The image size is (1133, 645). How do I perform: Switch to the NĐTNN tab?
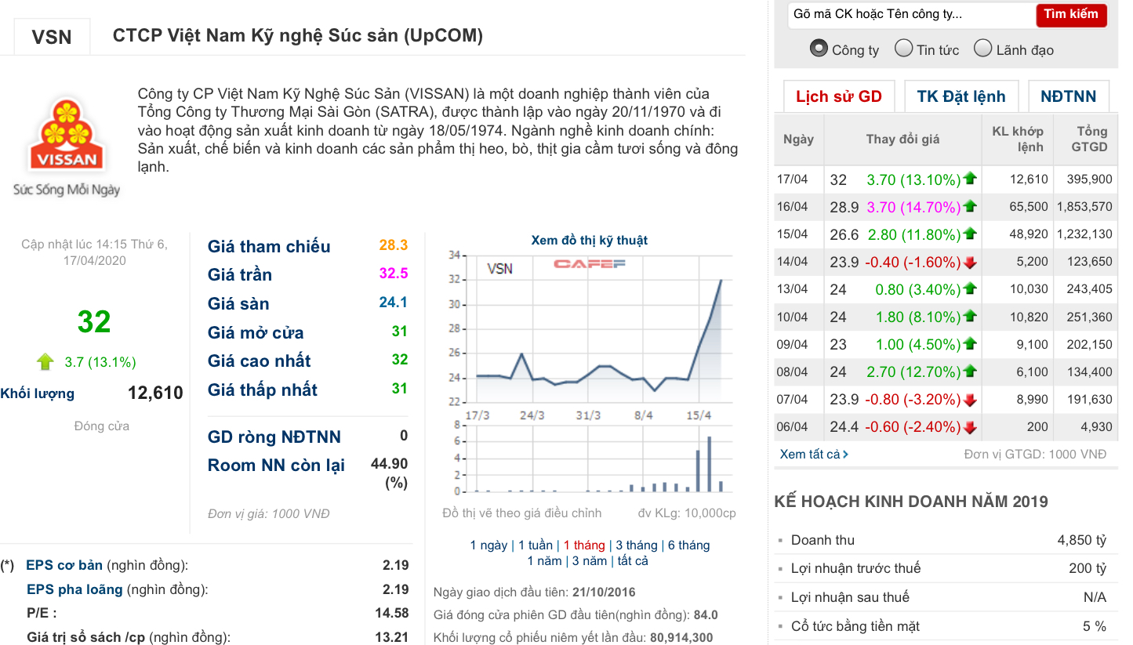tap(1069, 96)
